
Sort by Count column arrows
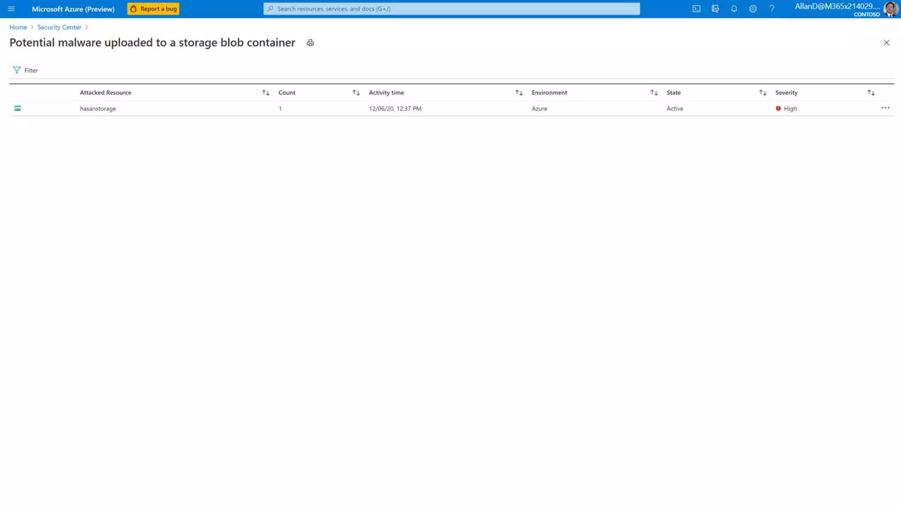356,92
